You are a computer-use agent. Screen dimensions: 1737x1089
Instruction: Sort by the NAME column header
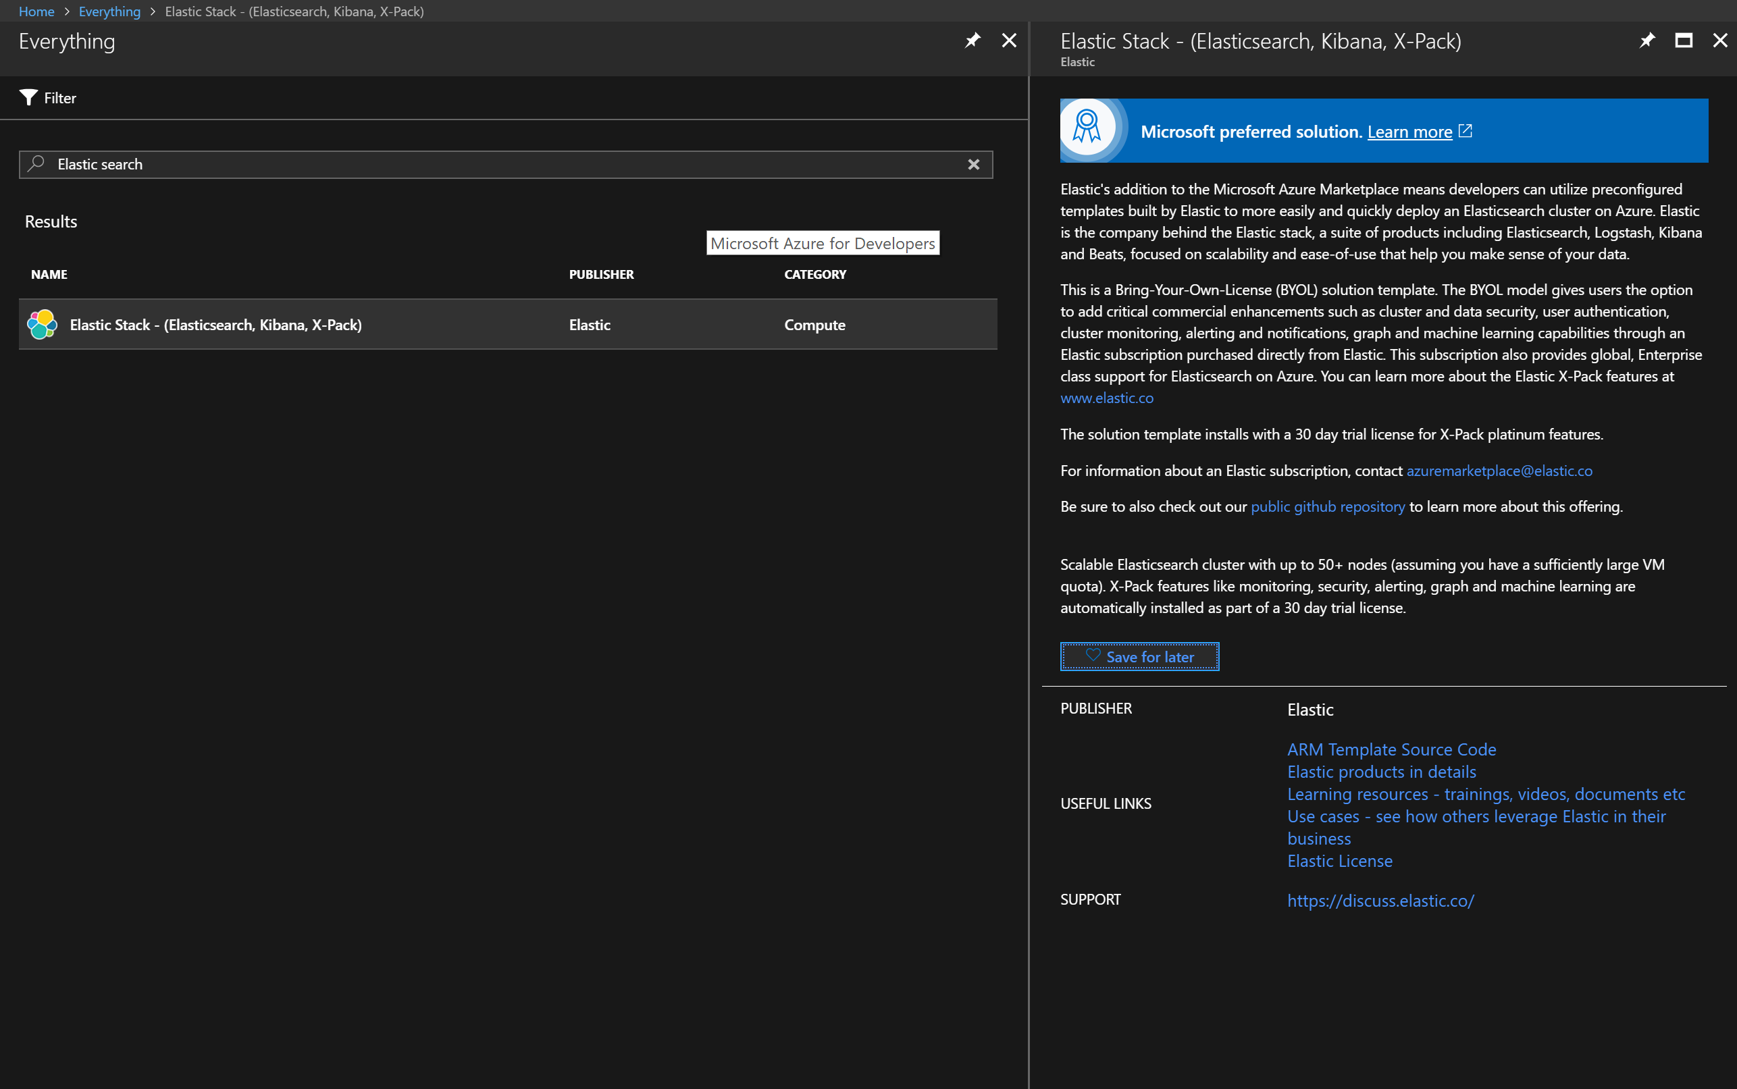[49, 274]
